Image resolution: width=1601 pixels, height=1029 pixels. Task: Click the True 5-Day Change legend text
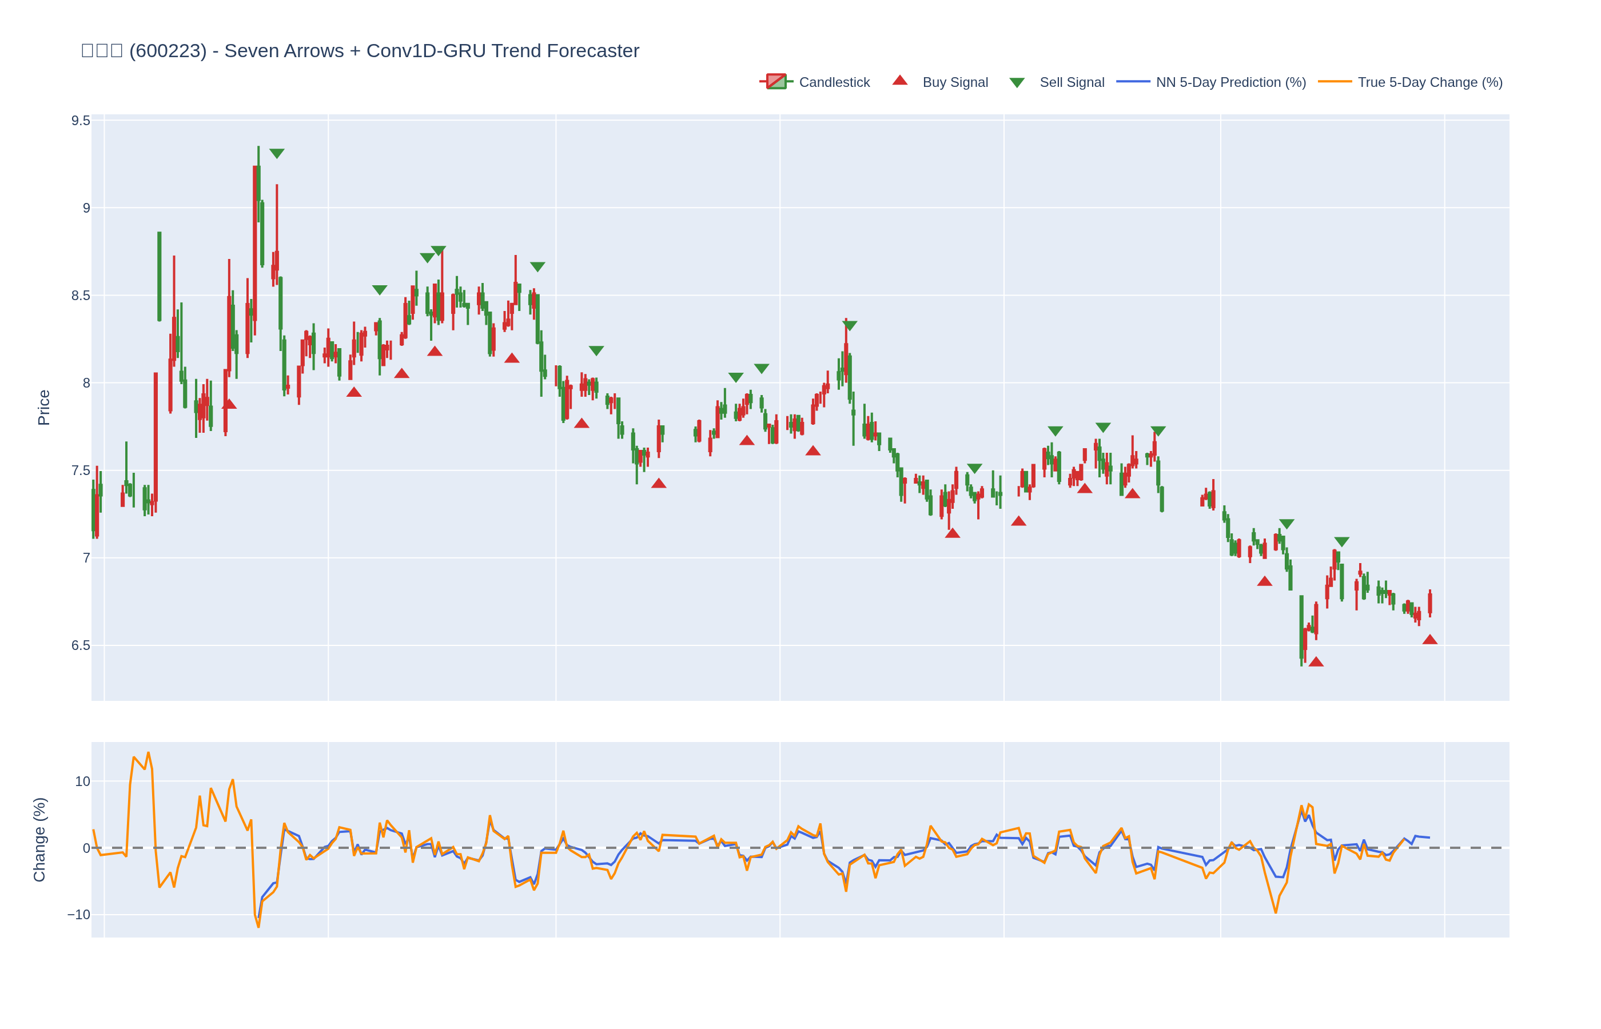(1429, 82)
